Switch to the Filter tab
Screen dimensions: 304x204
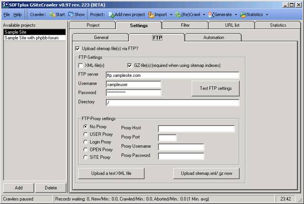185,25
